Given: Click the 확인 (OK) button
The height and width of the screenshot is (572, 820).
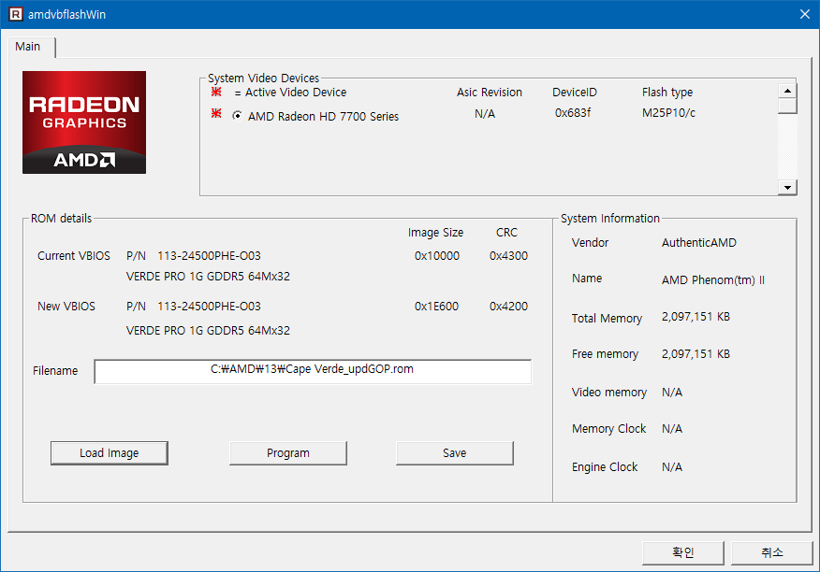Looking at the screenshot, I should pos(683,552).
